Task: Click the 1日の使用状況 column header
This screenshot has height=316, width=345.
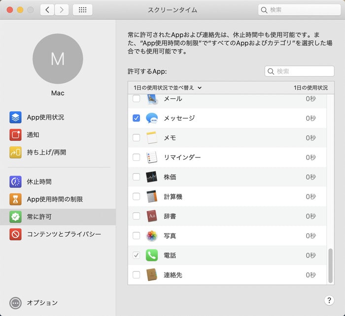Action: (310, 88)
